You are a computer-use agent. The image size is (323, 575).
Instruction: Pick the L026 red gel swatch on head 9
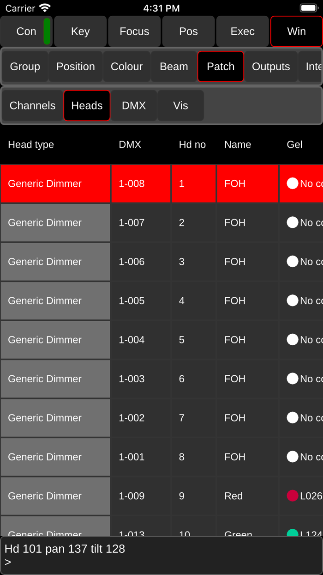pyautogui.click(x=293, y=495)
